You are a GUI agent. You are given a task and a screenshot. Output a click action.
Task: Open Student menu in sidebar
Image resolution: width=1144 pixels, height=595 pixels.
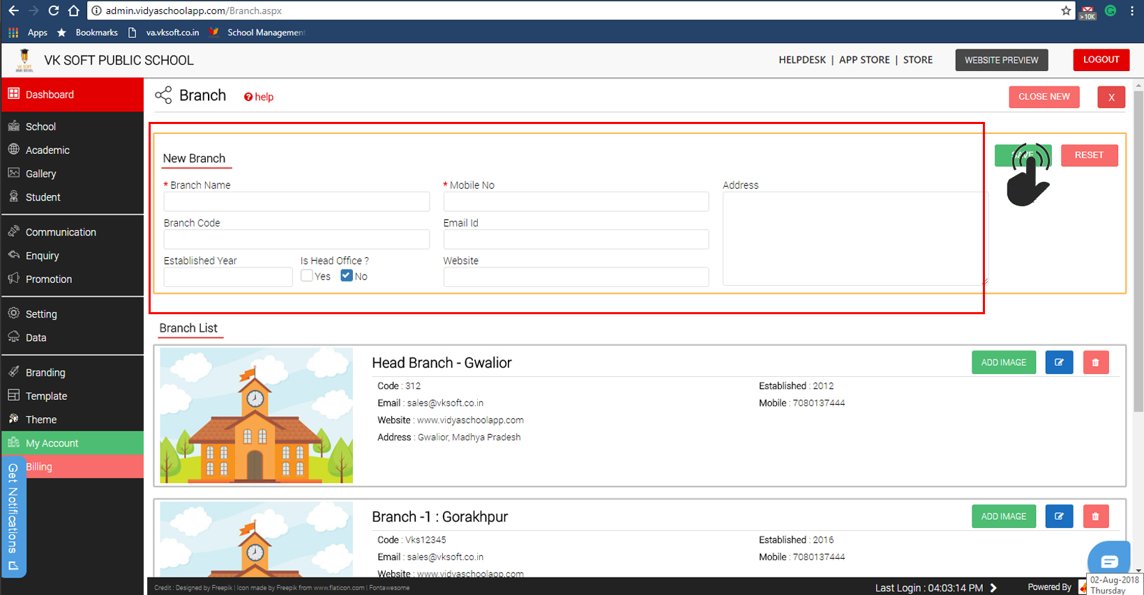73,197
